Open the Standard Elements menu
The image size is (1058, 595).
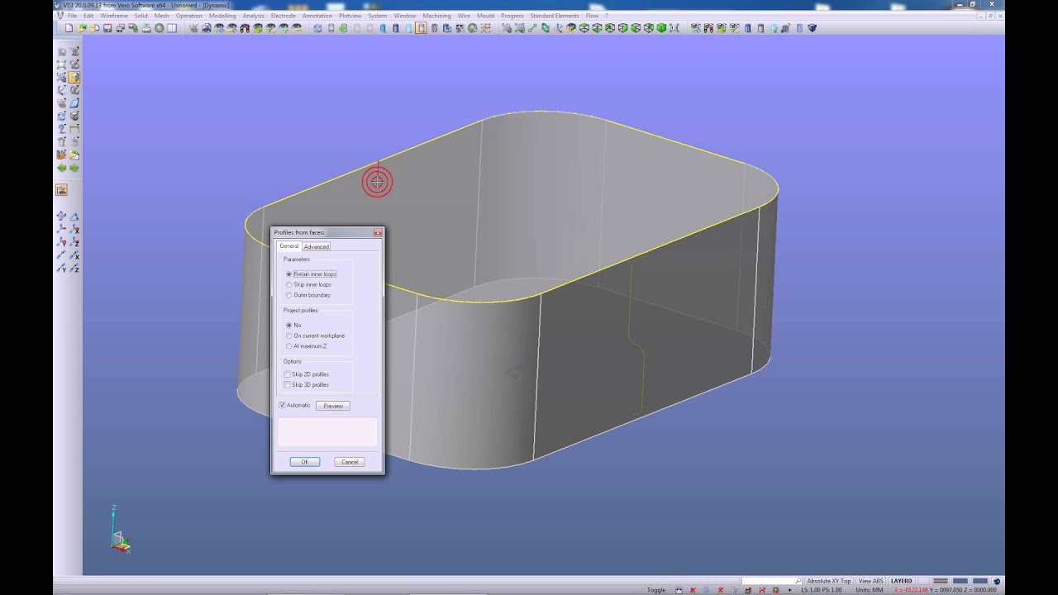pyautogui.click(x=555, y=16)
